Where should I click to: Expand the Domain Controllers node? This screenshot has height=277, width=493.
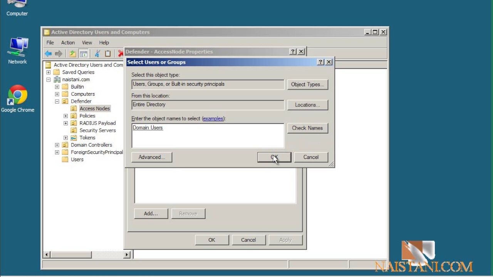(x=57, y=145)
